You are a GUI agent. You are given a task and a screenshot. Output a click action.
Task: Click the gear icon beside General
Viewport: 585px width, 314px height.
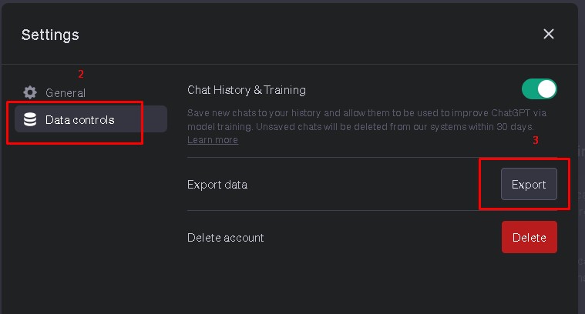[x=30, y=92]
